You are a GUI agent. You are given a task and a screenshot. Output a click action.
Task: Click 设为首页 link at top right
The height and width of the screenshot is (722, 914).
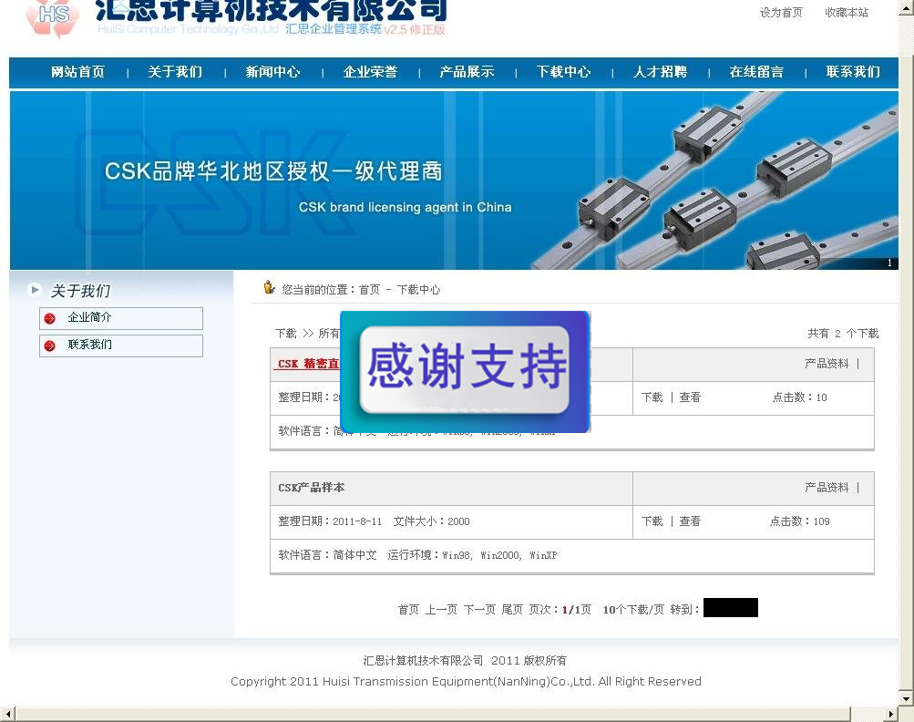coord(781,12)
